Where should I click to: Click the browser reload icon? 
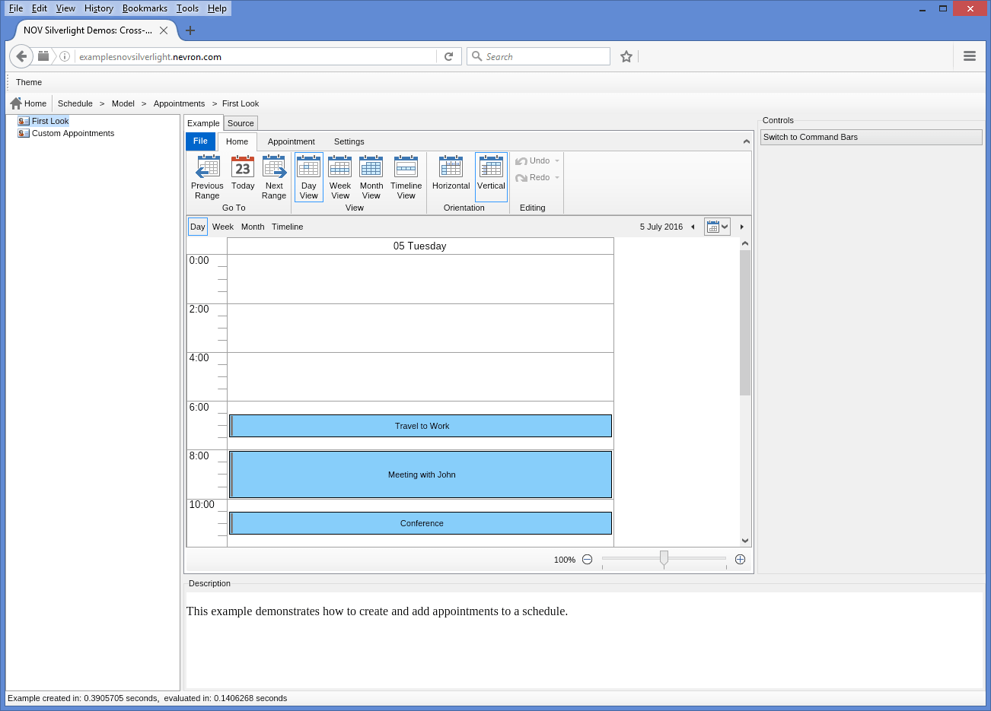(449, 56)
